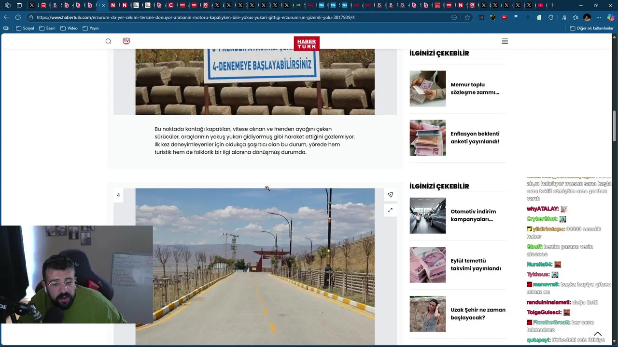Open the Edge workspaces icon
This screenshot has height=347, width=618.
tap(7, 5)
